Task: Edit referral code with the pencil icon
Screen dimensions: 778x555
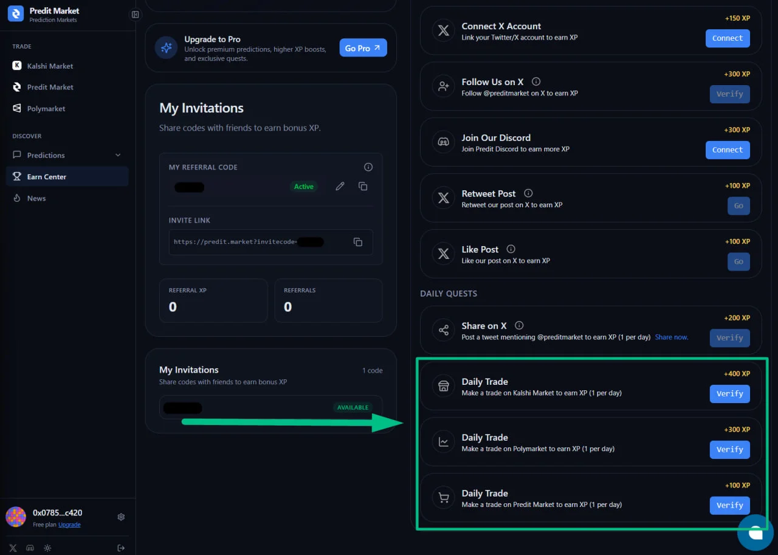Action: 340,186
